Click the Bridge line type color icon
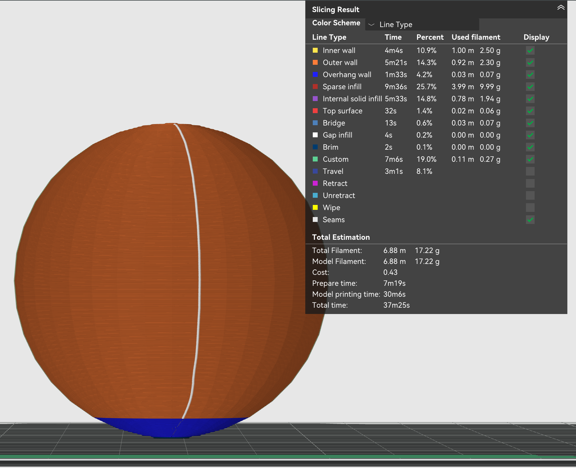Image resolution: width=576 pixels, height=468 pixels. pyautogui.click(x=315, y=123)
